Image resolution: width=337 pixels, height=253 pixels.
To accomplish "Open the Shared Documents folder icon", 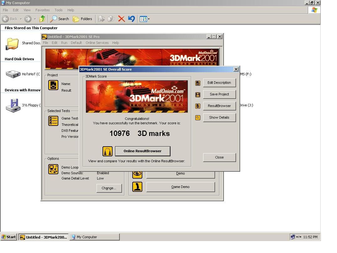I will pyautogui.click(x=12, y=44).
